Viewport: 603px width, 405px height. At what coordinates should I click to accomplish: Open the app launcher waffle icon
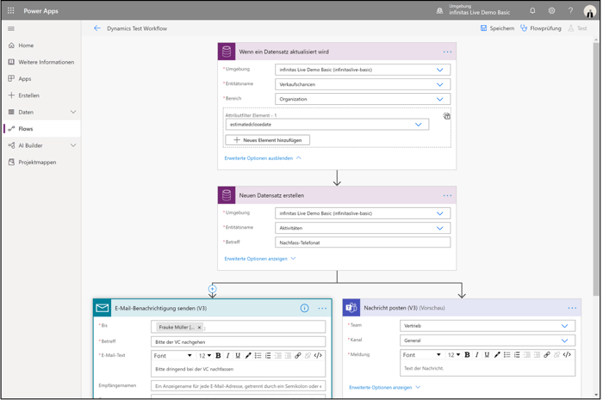point(10,11)
